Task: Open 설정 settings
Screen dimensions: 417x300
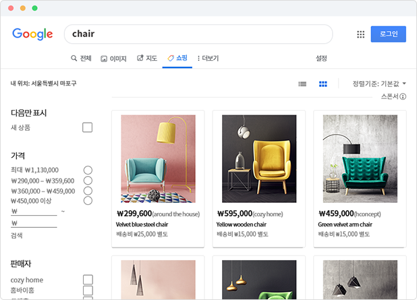Action: pos(321,58)
